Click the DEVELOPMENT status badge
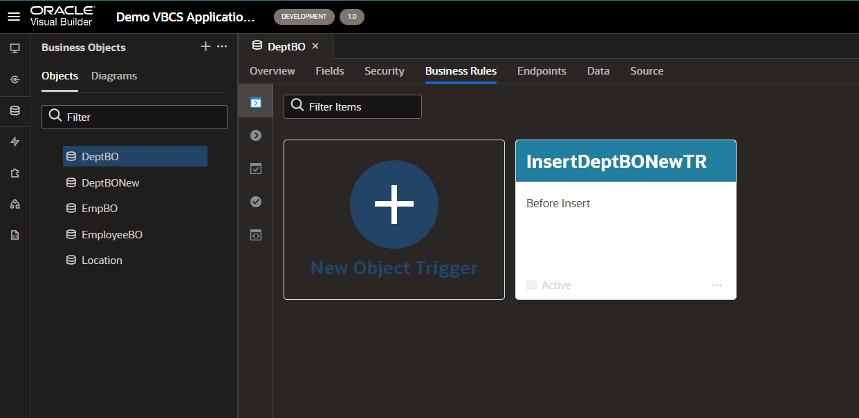 (x=304, y=17)
